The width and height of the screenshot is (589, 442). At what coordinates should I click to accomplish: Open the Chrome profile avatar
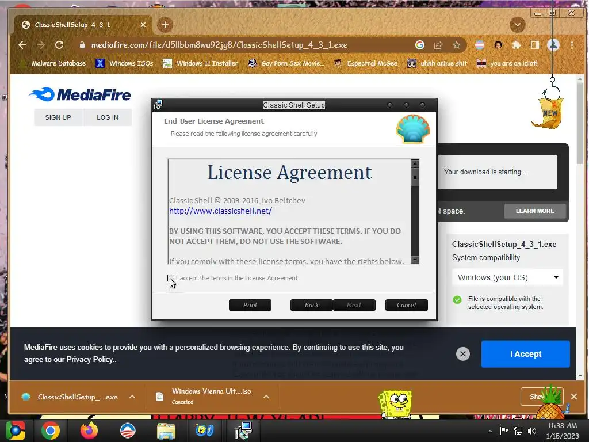coord(553,45)
